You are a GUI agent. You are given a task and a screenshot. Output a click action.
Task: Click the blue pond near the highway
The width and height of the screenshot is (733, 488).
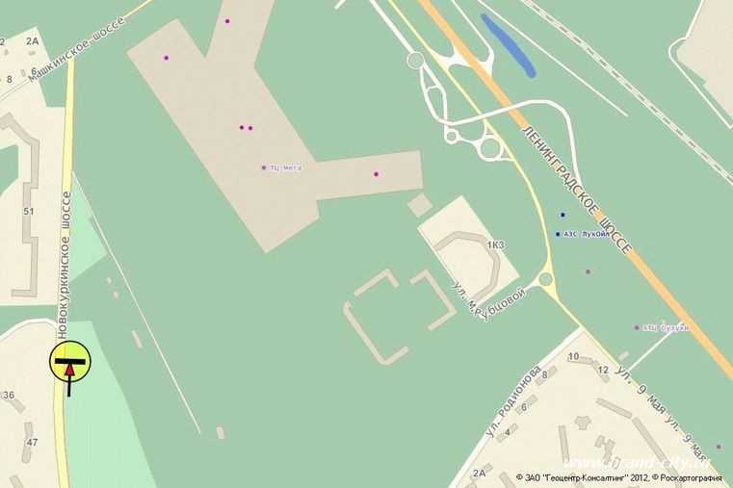click(509, 45)
